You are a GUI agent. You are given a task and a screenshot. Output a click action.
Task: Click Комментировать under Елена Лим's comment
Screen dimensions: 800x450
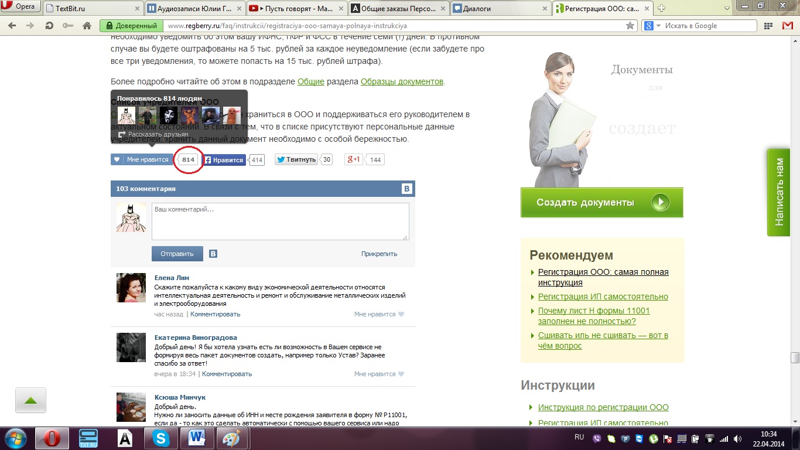216,314
